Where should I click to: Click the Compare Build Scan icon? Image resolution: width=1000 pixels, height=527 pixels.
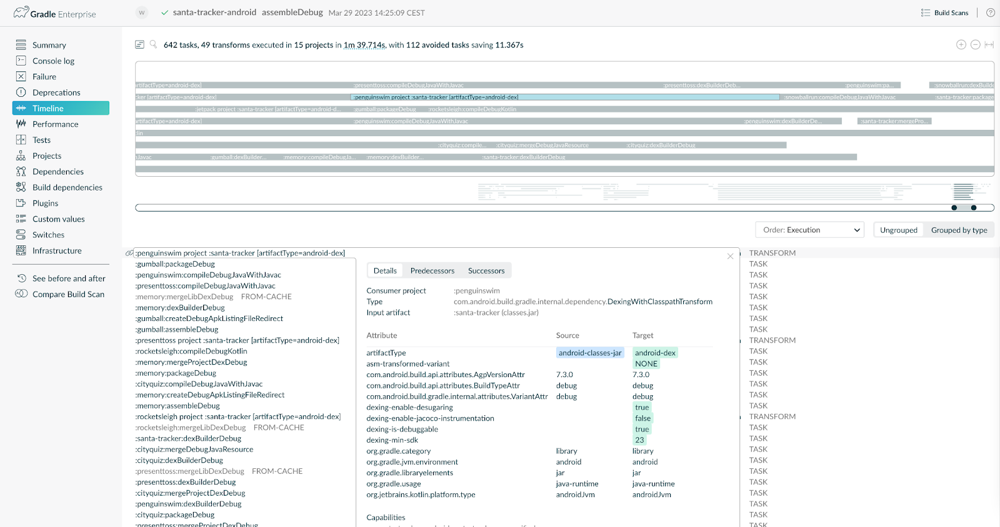click(21, 293)
